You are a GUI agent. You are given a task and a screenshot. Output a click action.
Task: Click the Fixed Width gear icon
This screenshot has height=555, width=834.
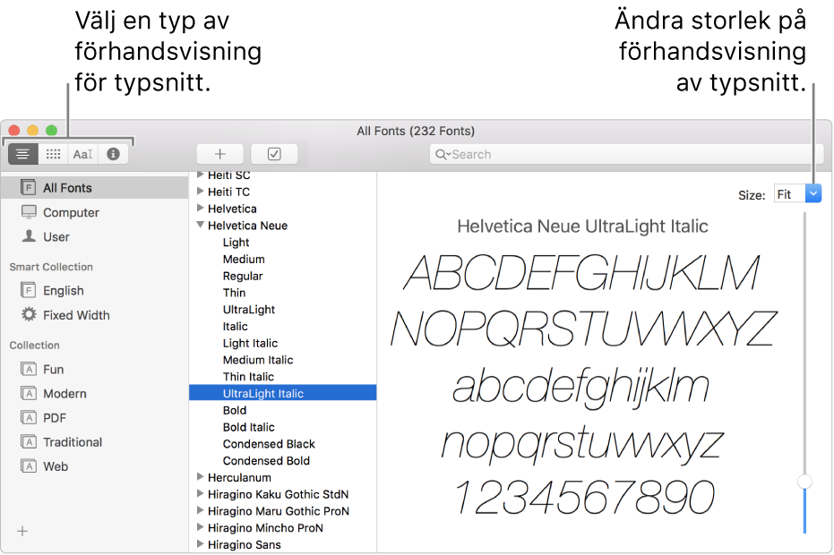pyautogui.click(x=29, y=314)
